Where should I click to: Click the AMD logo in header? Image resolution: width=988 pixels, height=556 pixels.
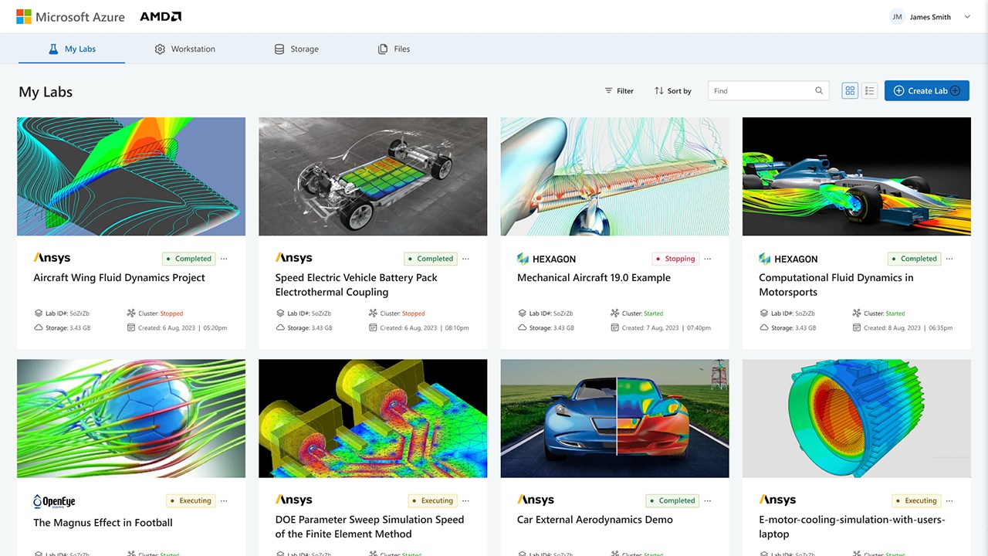click(161, 16)
